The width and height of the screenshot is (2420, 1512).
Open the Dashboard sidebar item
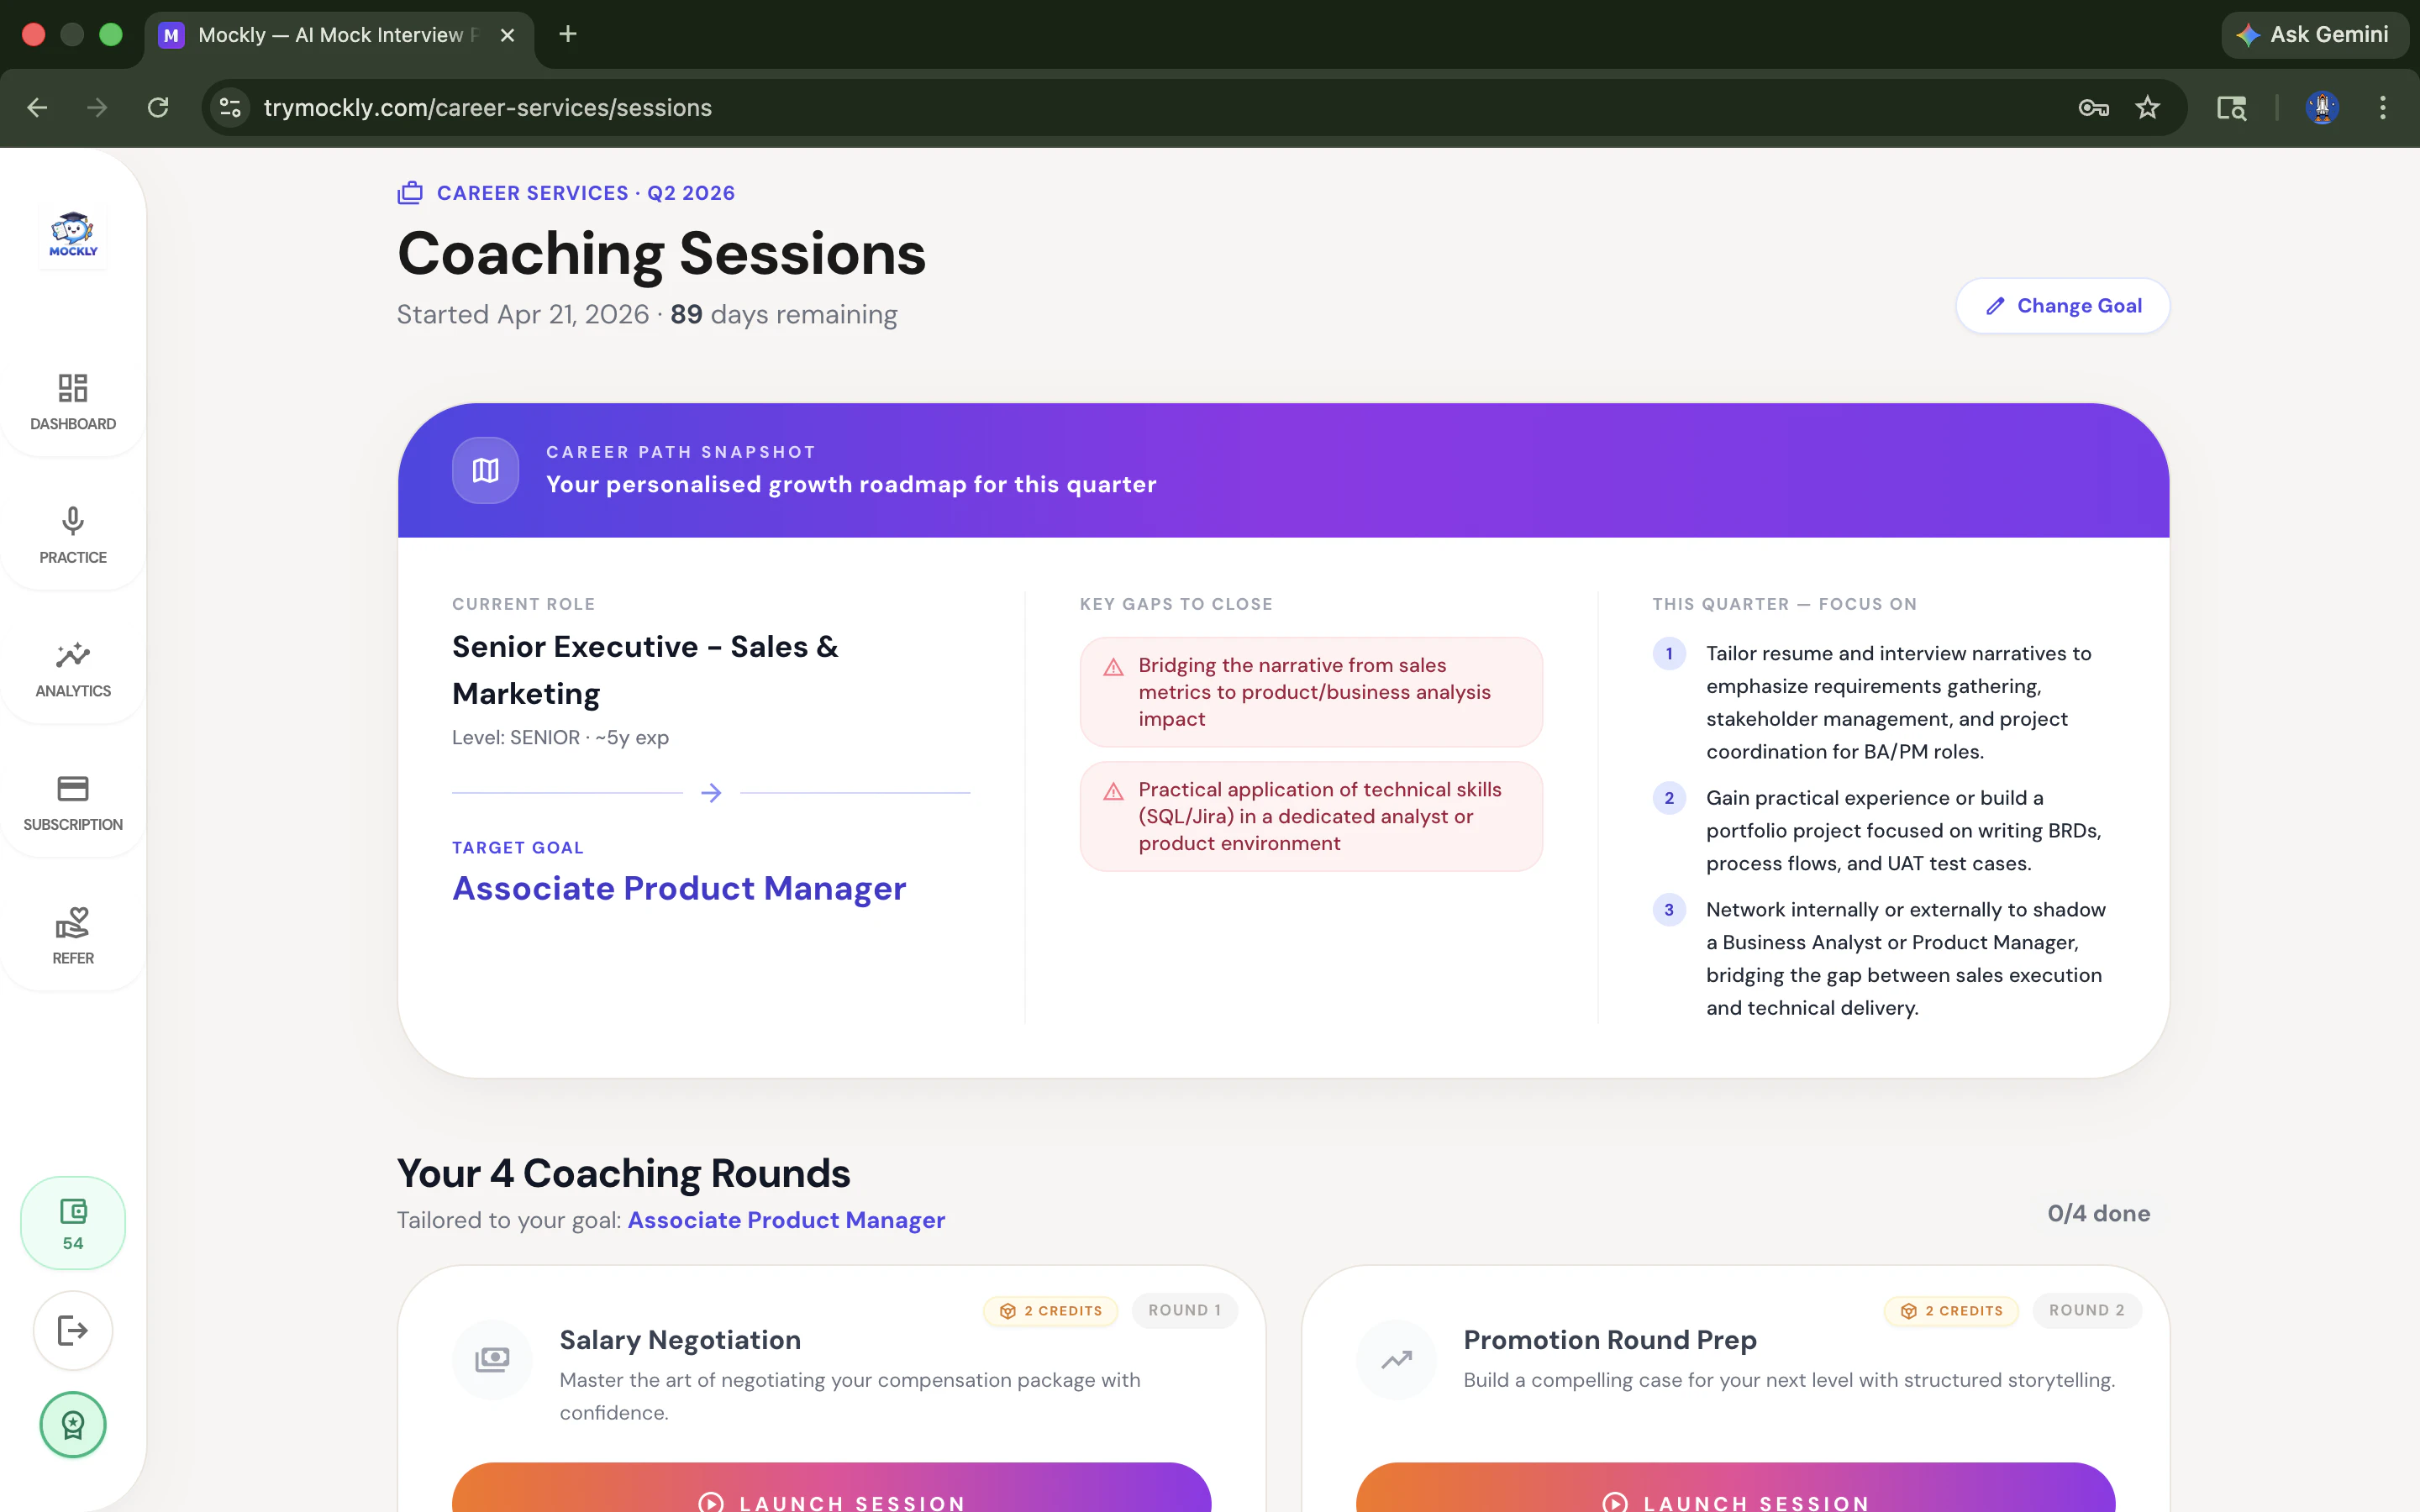click(73, 402)
